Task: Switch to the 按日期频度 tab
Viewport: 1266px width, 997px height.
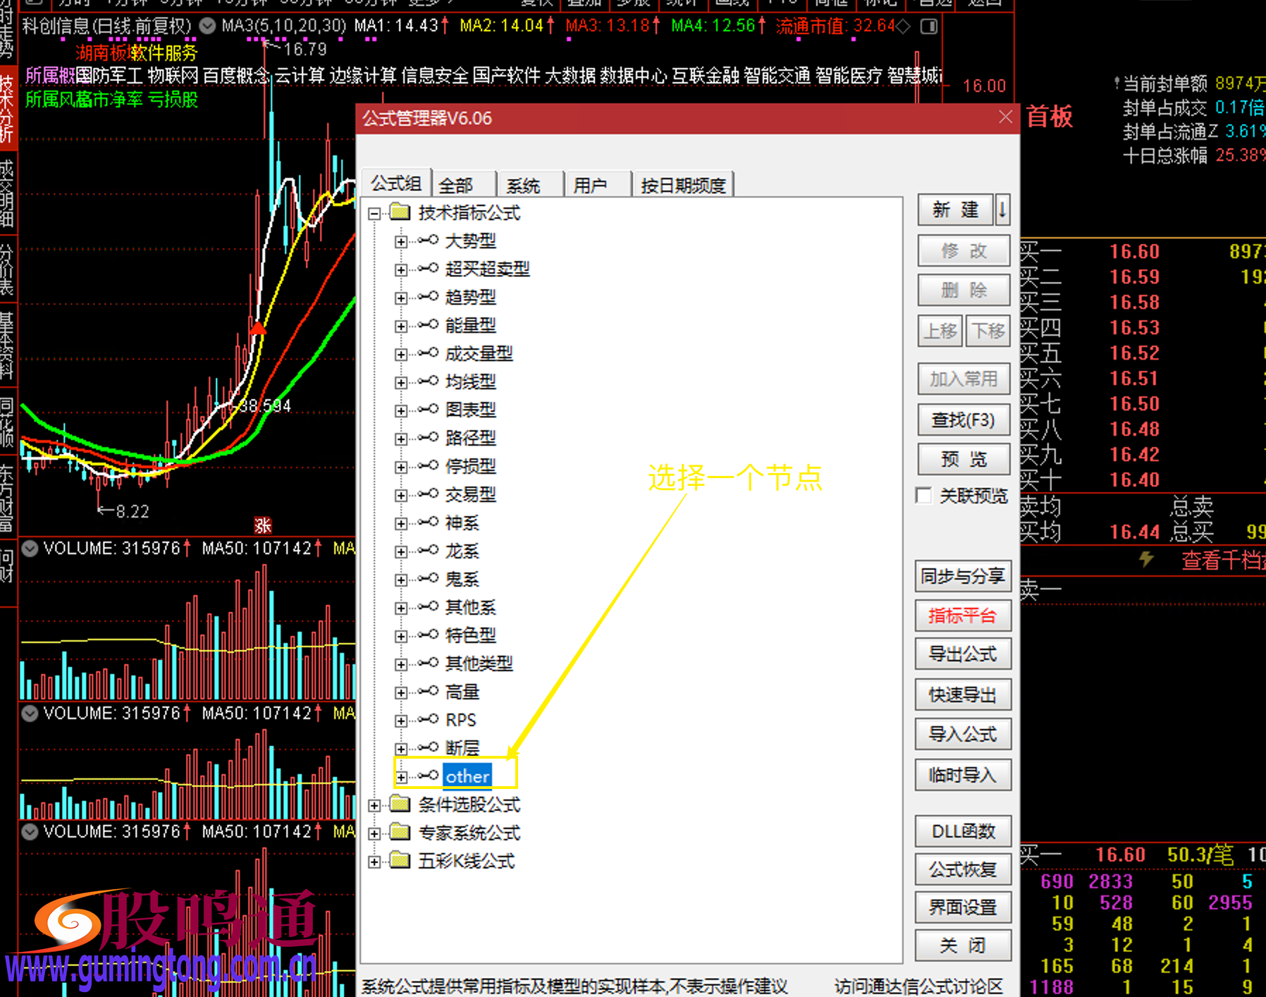Action: pyautogui.click(x=682, y=183)
